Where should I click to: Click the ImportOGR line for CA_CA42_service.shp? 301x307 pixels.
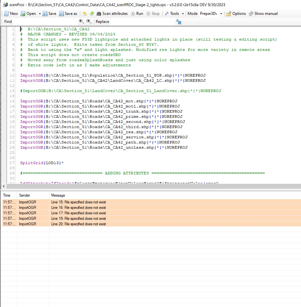[x=104, y=137]
